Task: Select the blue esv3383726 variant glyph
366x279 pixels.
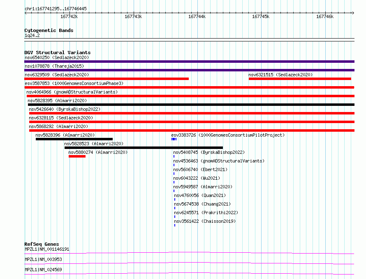Action: pyautogui.click(x=174, y=139)
